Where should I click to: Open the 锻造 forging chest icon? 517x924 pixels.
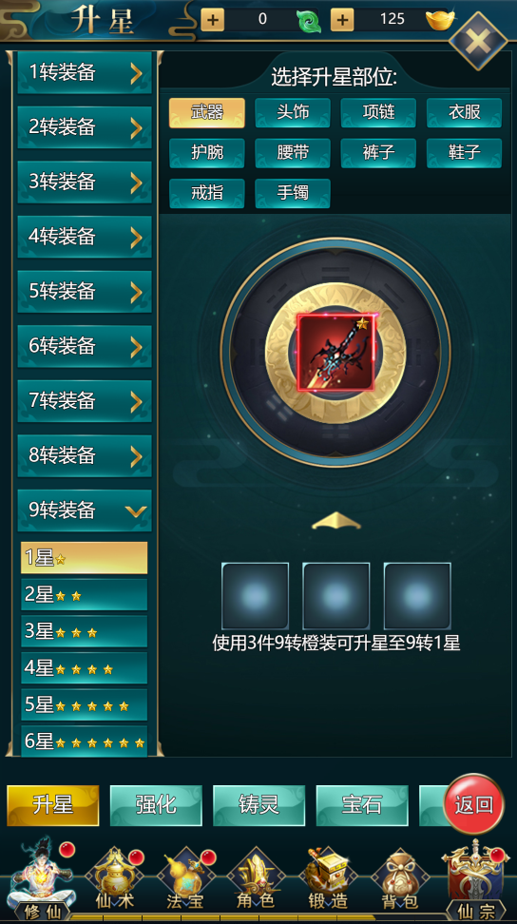point(328,879)
